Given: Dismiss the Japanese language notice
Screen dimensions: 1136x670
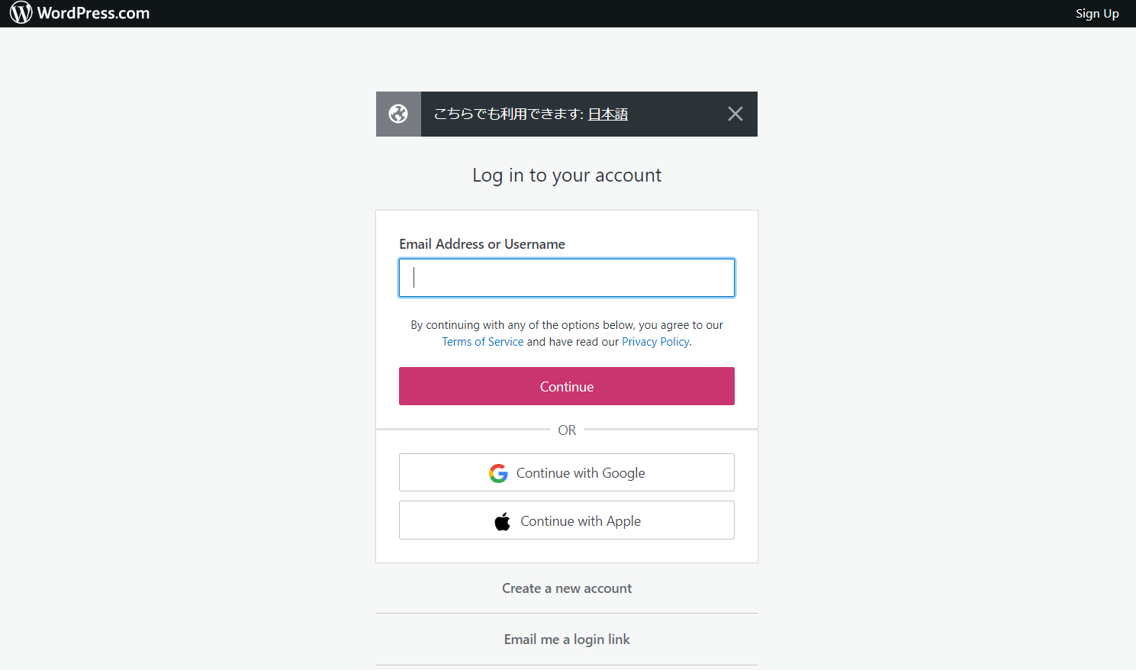Looking at the screenshot, I should coord(735,114).
